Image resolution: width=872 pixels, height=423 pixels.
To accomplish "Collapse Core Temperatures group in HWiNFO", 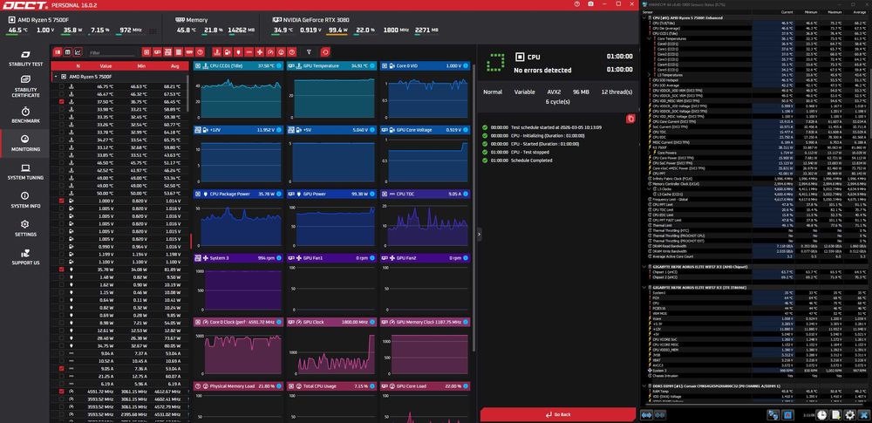I will (649, 38).
